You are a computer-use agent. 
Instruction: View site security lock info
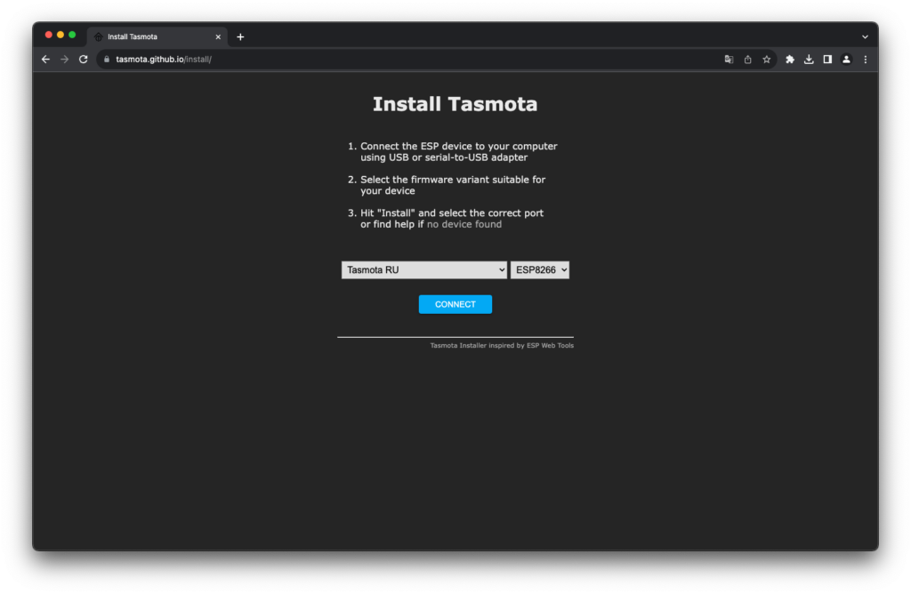coord(107,60)
